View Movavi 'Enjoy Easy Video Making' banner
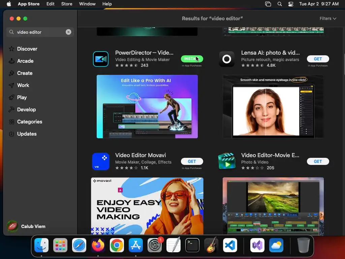This screenshot has height=259, width=345. 147,206
